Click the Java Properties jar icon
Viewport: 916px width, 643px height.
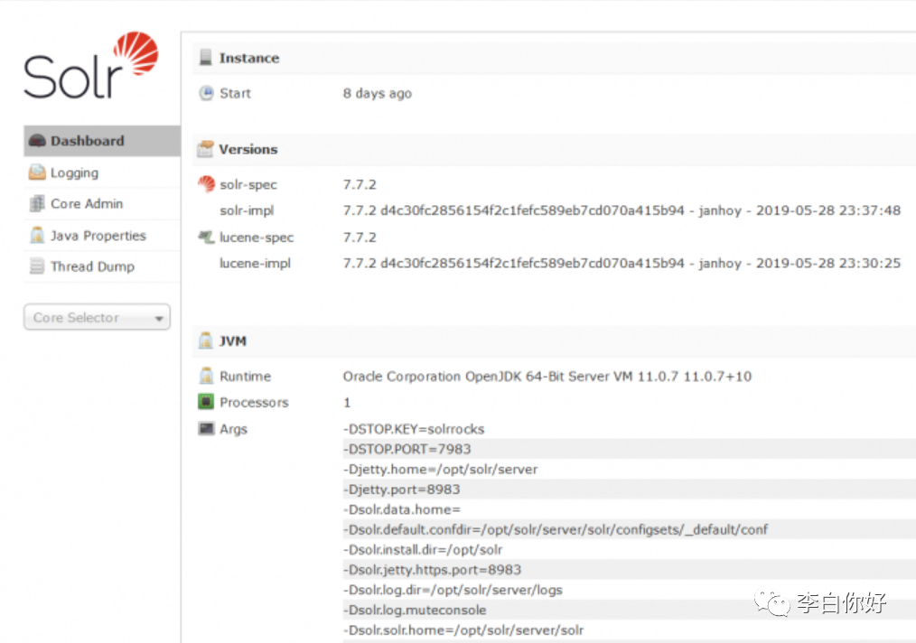click(37, 236)
